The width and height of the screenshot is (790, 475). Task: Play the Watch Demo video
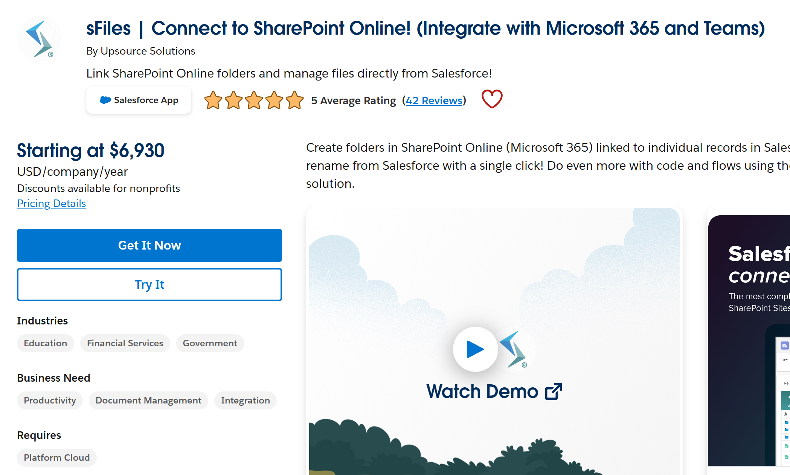pyautogui.click(x=475, y=349)
